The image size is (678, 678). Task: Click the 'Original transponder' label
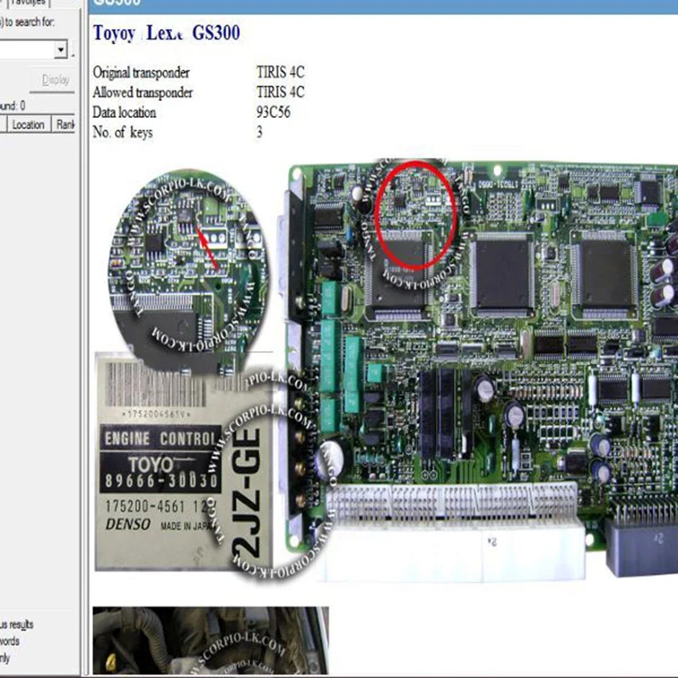tap(141, 73)
